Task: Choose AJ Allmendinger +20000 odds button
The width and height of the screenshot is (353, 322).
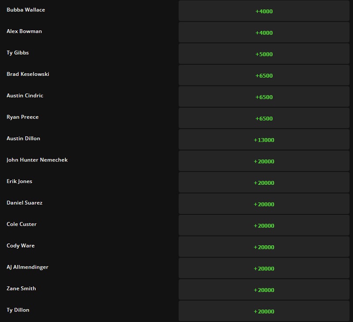Action: [x=264, y=268]
